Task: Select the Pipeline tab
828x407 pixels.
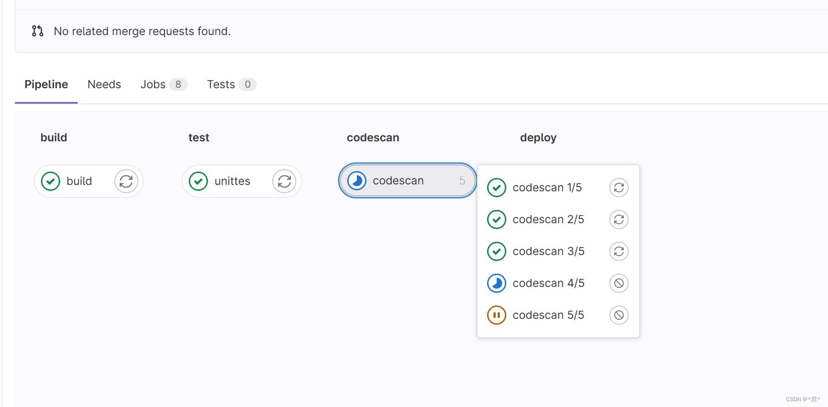Action: [x=46, y=84]
